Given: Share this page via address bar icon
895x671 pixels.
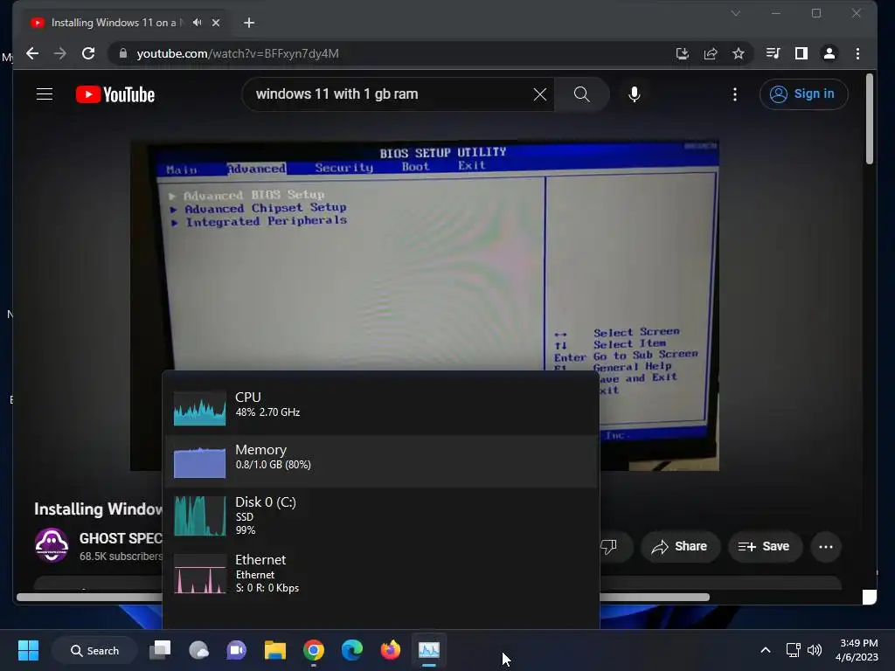Looking at the screenshot, I should (711, 53).
